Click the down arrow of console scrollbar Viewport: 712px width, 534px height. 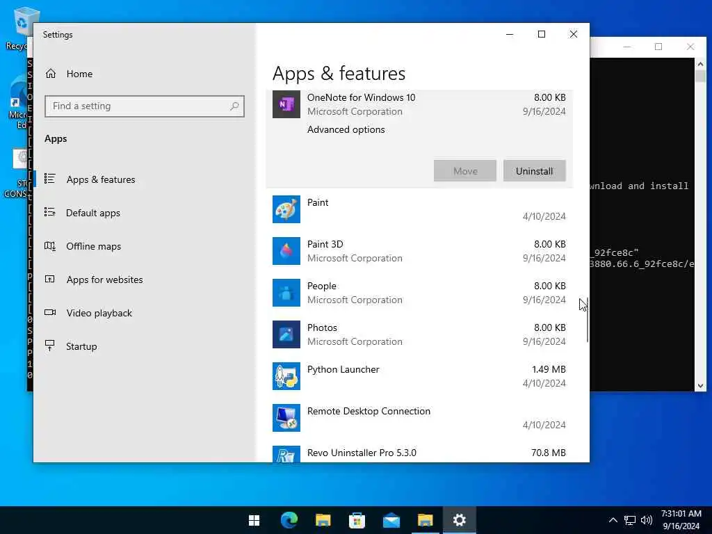click(700, 386)
